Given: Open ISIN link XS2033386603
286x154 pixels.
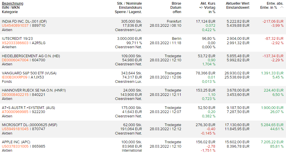Looking at the screenshot, I should coord(15,43).
